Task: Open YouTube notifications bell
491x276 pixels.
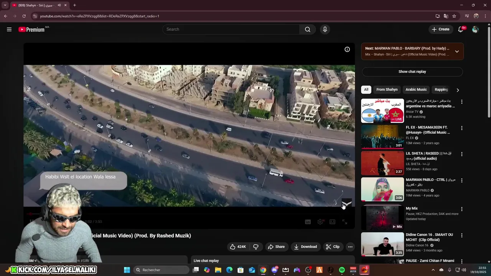Action: pos(461,29)
